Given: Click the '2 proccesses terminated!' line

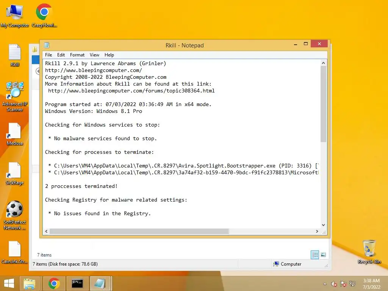Looking at the screenshot, I should (81, 186).
